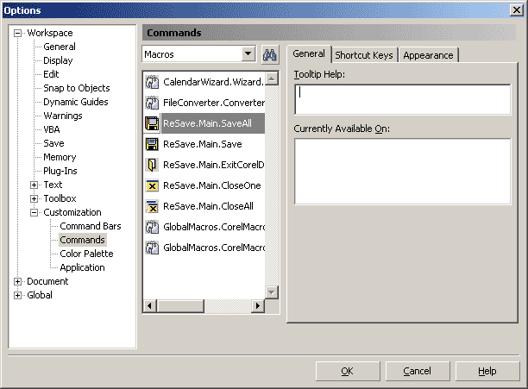Expand the Toolbox tree node
Viewport: 528px width, 389px height.
34,198
